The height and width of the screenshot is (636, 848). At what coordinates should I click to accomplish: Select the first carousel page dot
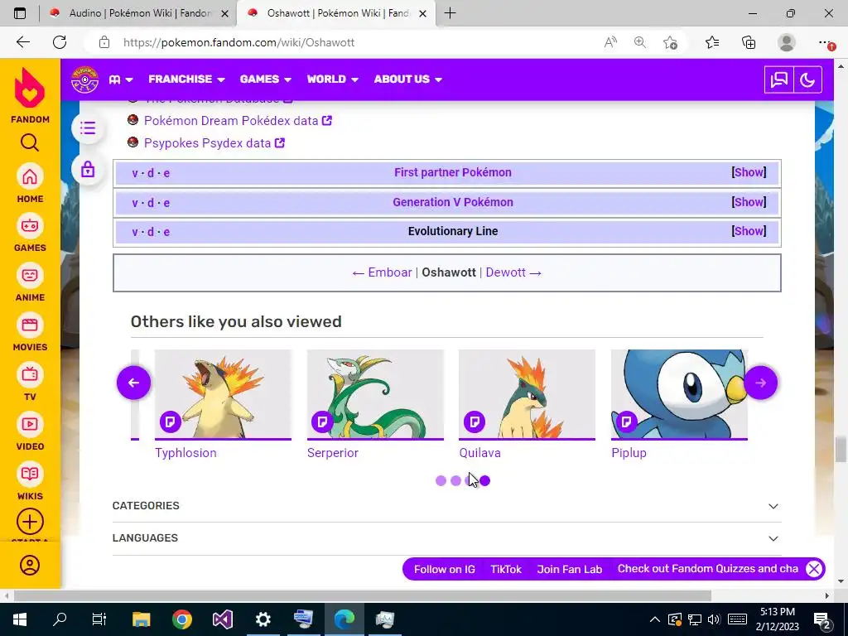coord(441,481)
